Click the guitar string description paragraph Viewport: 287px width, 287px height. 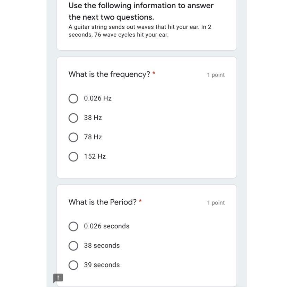[x=140, y=31]
